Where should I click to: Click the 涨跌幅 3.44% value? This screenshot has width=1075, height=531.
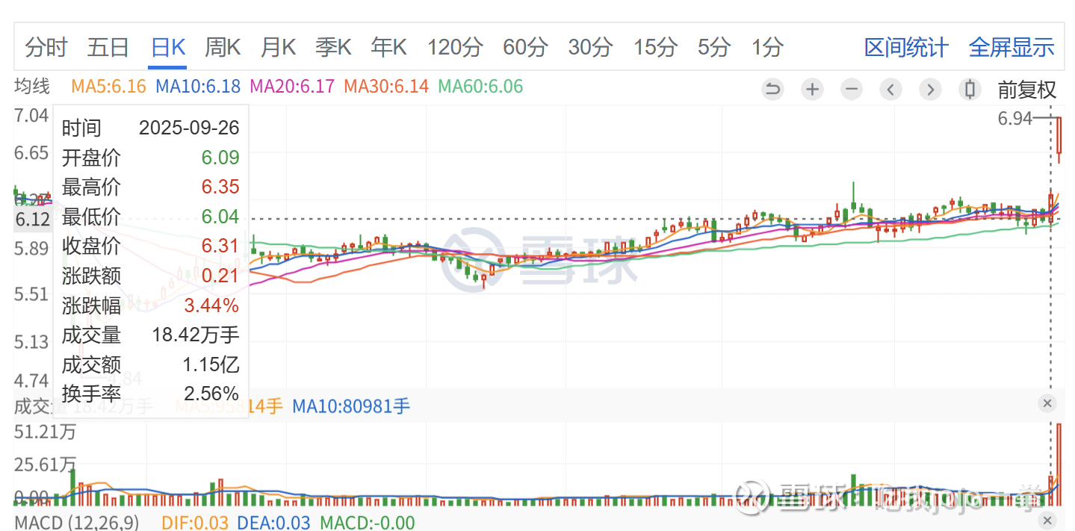coord(211,305)
